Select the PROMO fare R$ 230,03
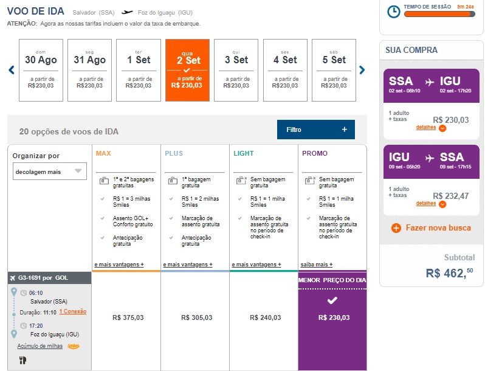 point(332,317)
